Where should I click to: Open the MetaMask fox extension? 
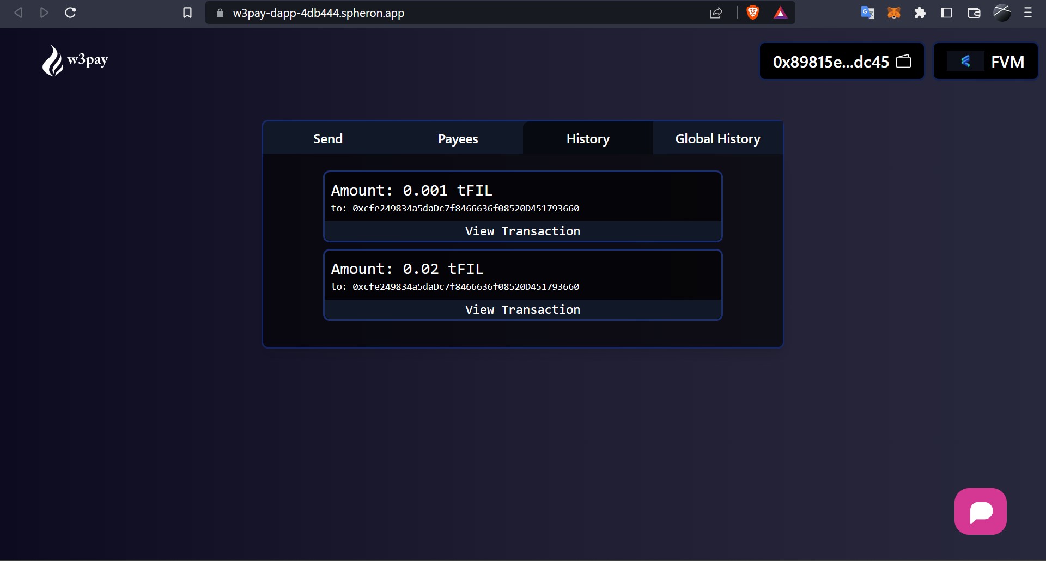pyautogui.click(x=894, y=13)
